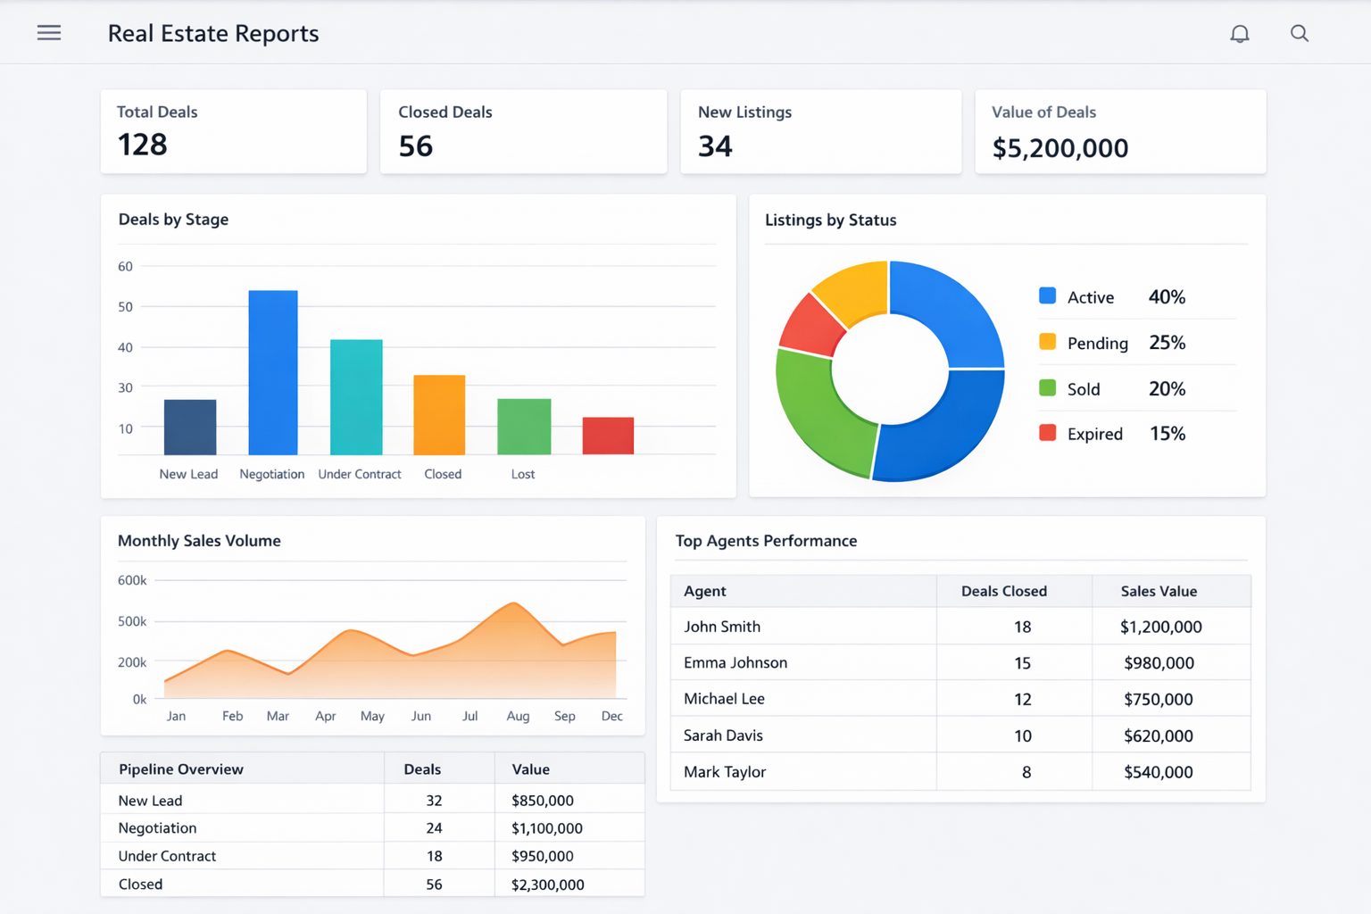
Task: Click the yellow Pending legend square
Action: pyautogui.click(x=1046, y=342)
